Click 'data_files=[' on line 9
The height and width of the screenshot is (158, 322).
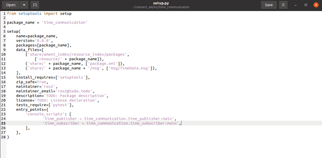pyautogui.click(x=30, y=50)
